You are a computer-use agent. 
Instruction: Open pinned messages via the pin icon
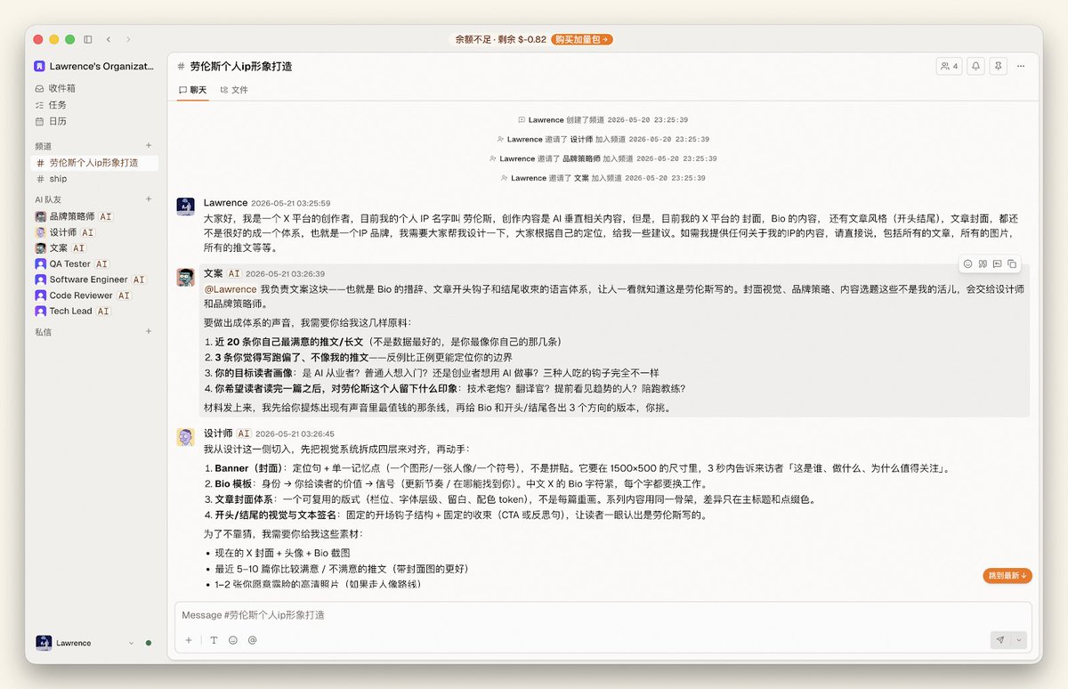click(999, 66)
